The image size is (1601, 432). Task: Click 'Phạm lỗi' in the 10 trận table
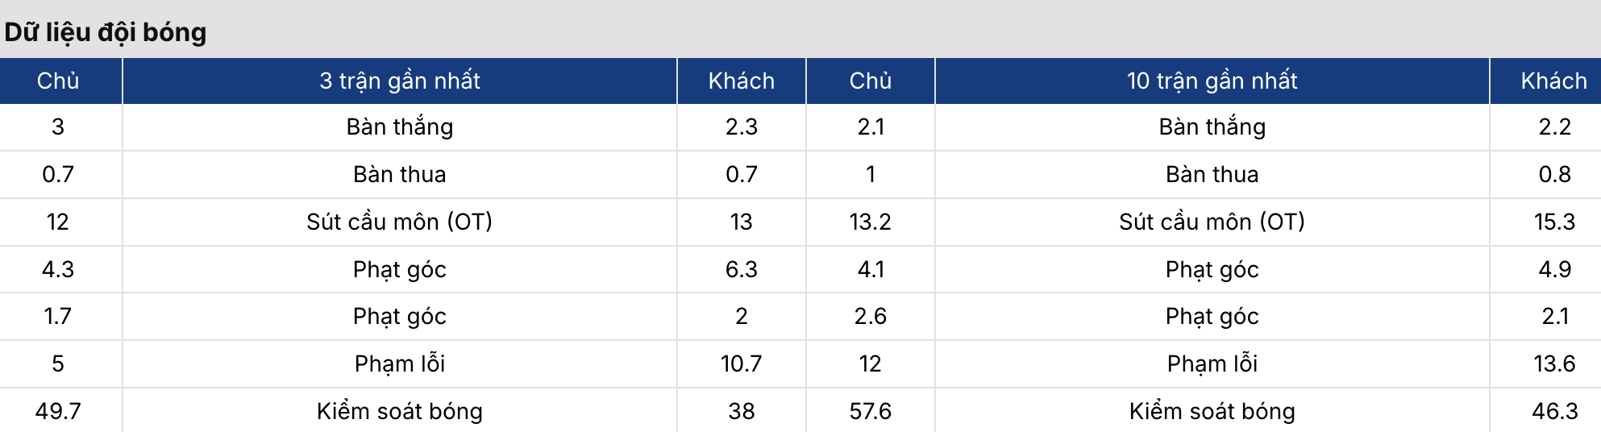1212,363
